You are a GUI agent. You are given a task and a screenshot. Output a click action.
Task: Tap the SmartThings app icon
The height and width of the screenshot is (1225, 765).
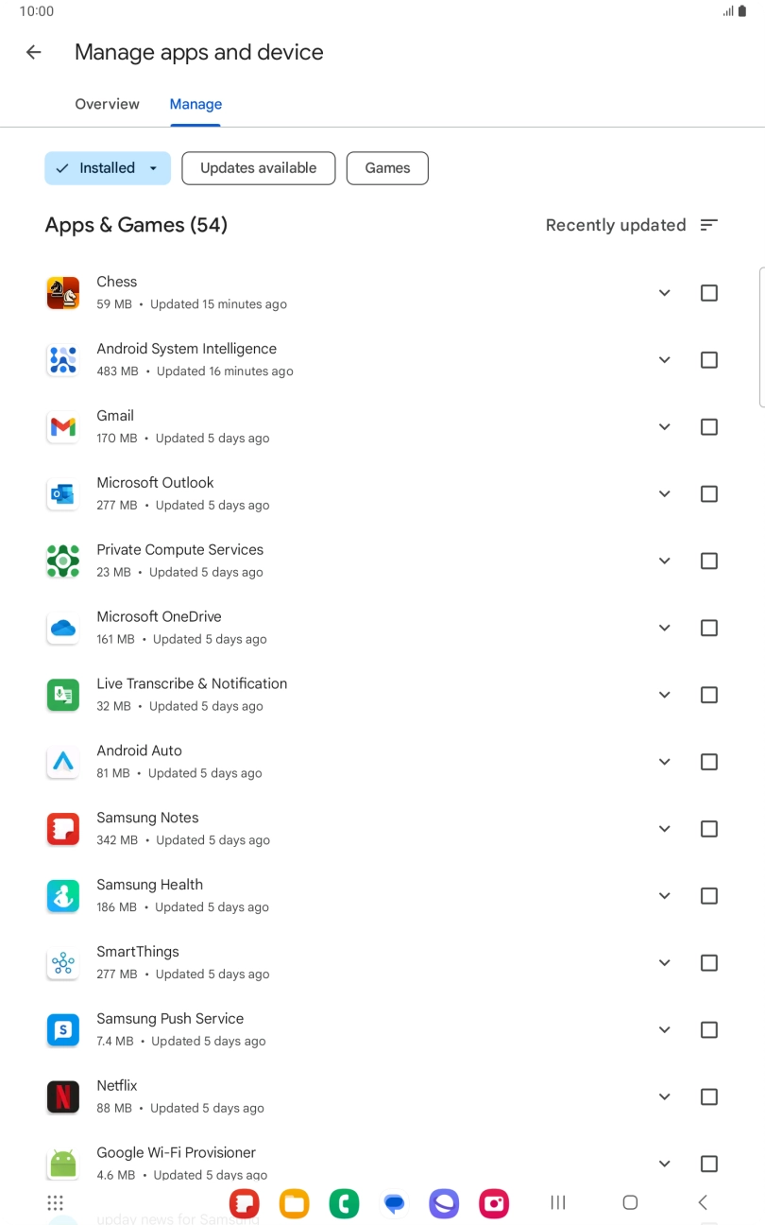62,962
